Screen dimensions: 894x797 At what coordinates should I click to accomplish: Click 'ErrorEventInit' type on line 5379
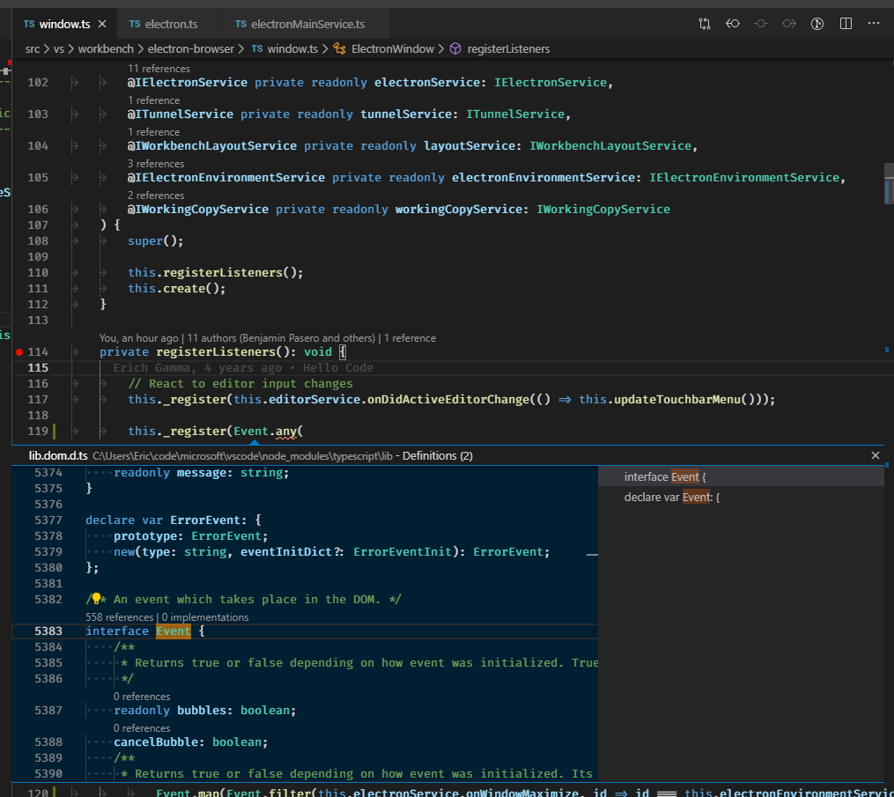coord(402,552)
